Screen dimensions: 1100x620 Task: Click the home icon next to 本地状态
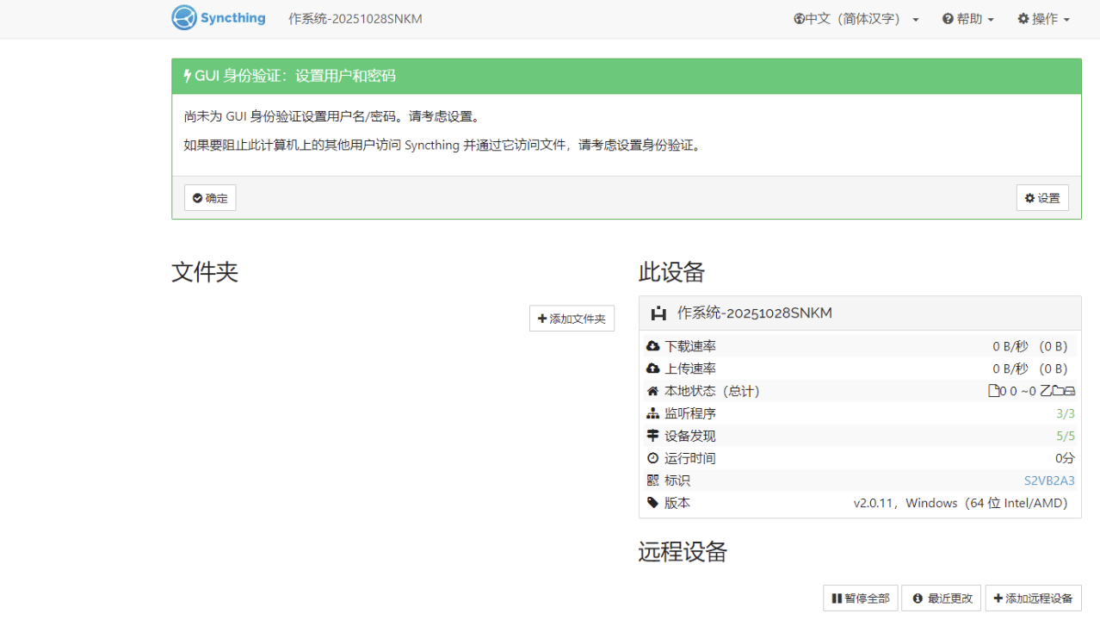(653, 390)
